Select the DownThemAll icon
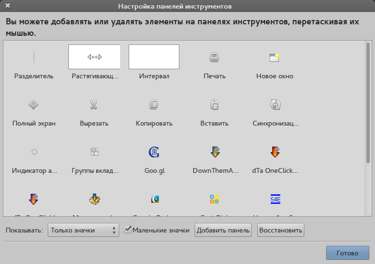375x264 pixels. click(214, 152)
